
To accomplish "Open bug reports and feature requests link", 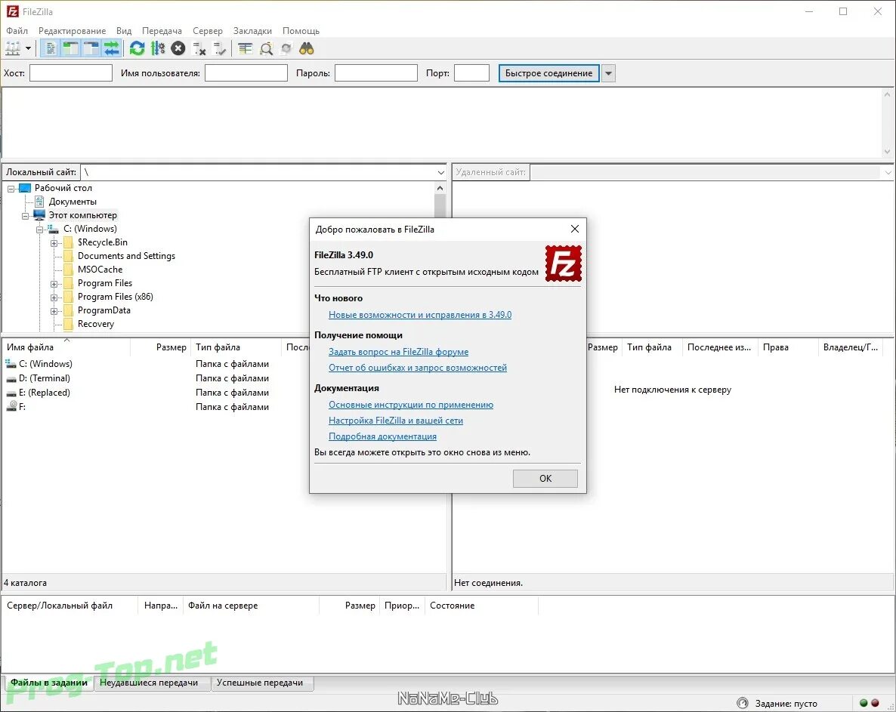I will click(418, 368).
